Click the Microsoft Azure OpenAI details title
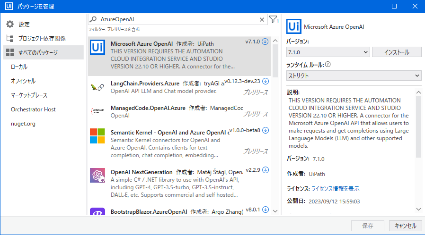This screenshot has width=425, height=235. click(x=334, y=27)
